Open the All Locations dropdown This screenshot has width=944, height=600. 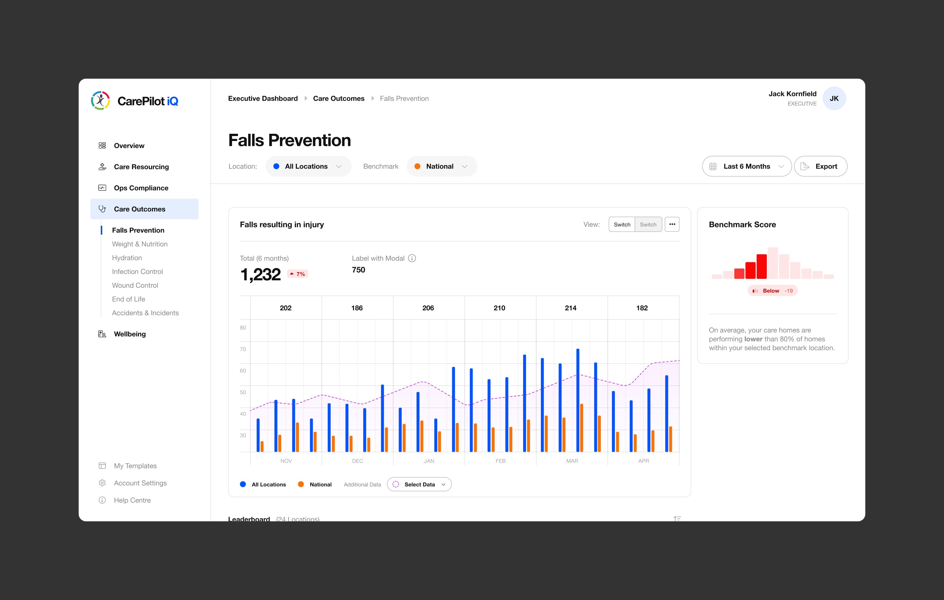(308, 166)
